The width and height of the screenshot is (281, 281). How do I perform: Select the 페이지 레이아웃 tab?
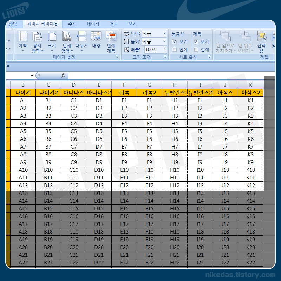[43, 24]
